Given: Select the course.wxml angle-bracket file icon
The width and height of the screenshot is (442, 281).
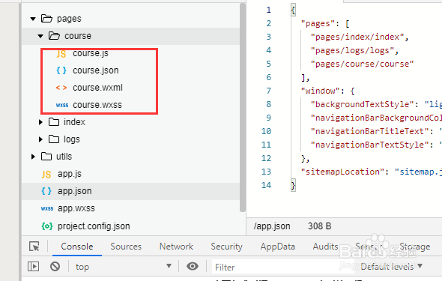Looking at the screenshot, I should pos(61,88).
